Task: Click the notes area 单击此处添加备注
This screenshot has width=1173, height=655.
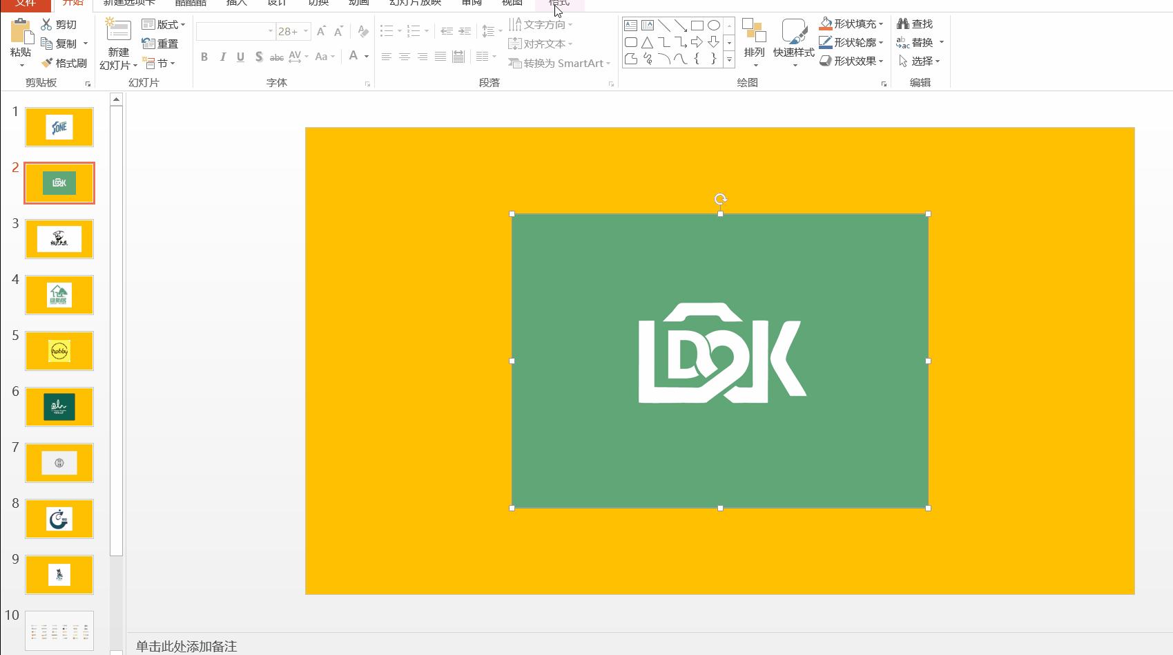Action: point(186,646)
